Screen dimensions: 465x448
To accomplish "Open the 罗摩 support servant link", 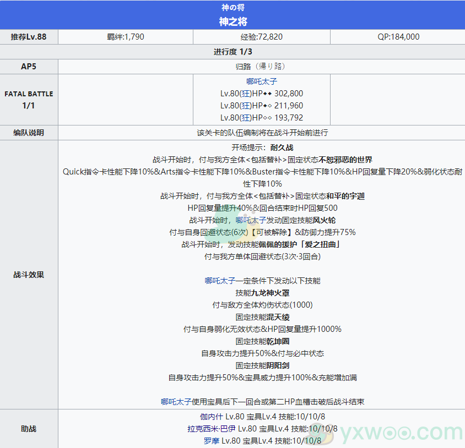I will tap(212, 441).
